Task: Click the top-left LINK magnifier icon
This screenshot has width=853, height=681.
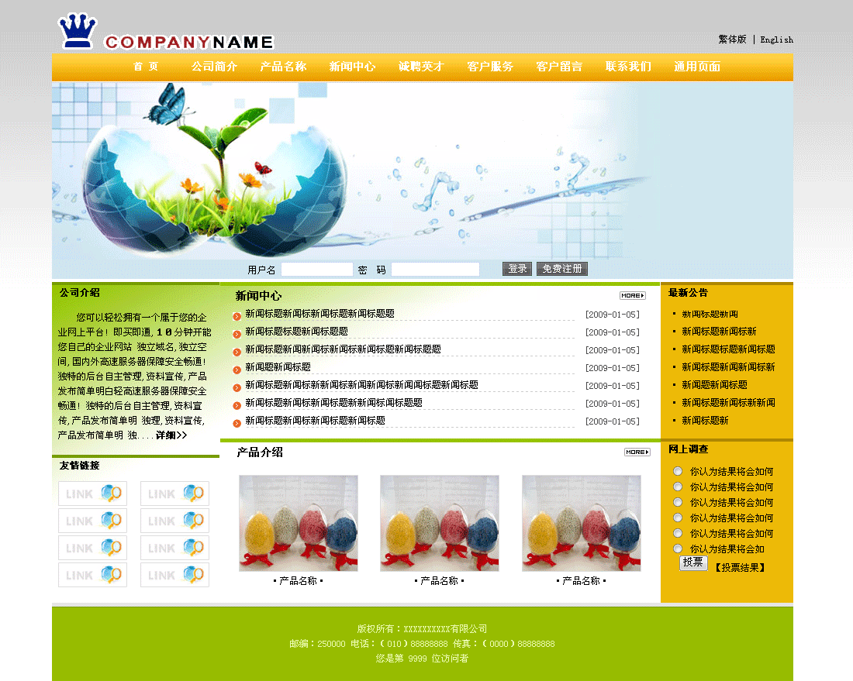Action: [x=92, y=494]
